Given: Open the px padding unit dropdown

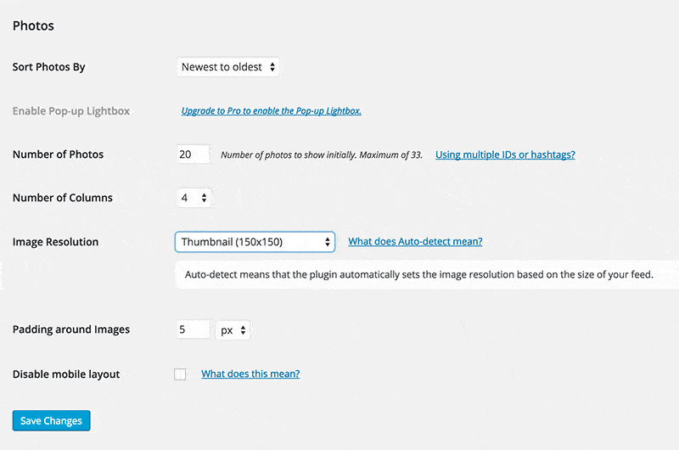Looking at the screenshot, I should pos(233,330).
